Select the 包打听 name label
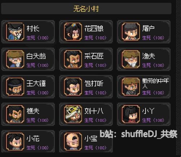The image size is (181, 157). click(94, 83)
